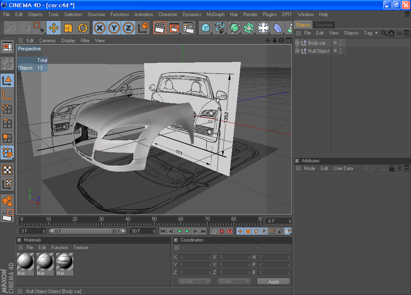Screen dimensions: 411x295
Task: Open the viewport Cameras menu
Action: point(48,41)
